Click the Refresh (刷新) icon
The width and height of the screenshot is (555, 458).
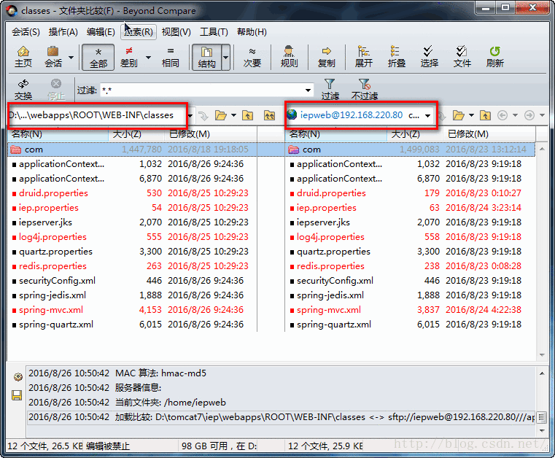pyautogui.click(x=494, y=57)
